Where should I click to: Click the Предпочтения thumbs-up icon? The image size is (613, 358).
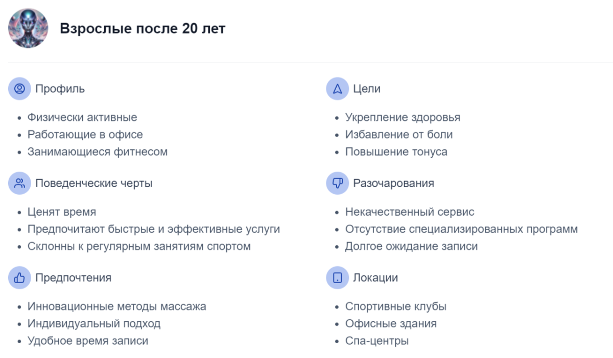point(19,278)
